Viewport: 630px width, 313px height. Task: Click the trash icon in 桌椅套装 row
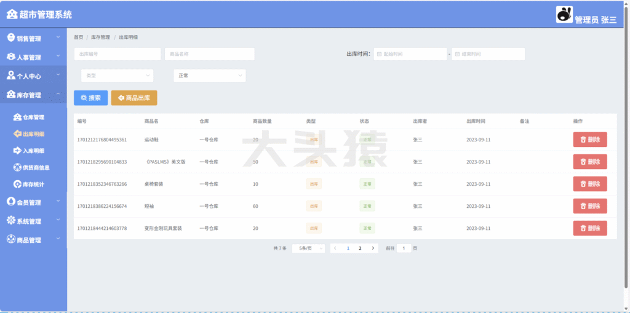click(x=583, y=184)
